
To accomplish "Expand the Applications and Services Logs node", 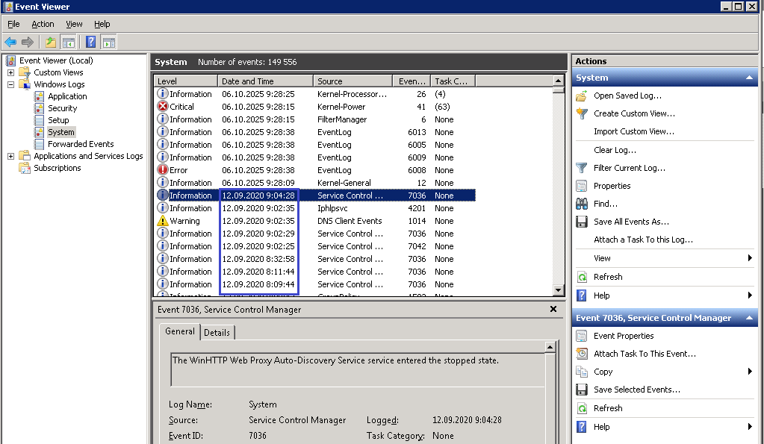I will click(x=12, y=156).
